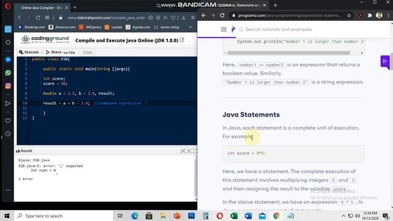Click the Result panel header

click(x=24, y=151)
